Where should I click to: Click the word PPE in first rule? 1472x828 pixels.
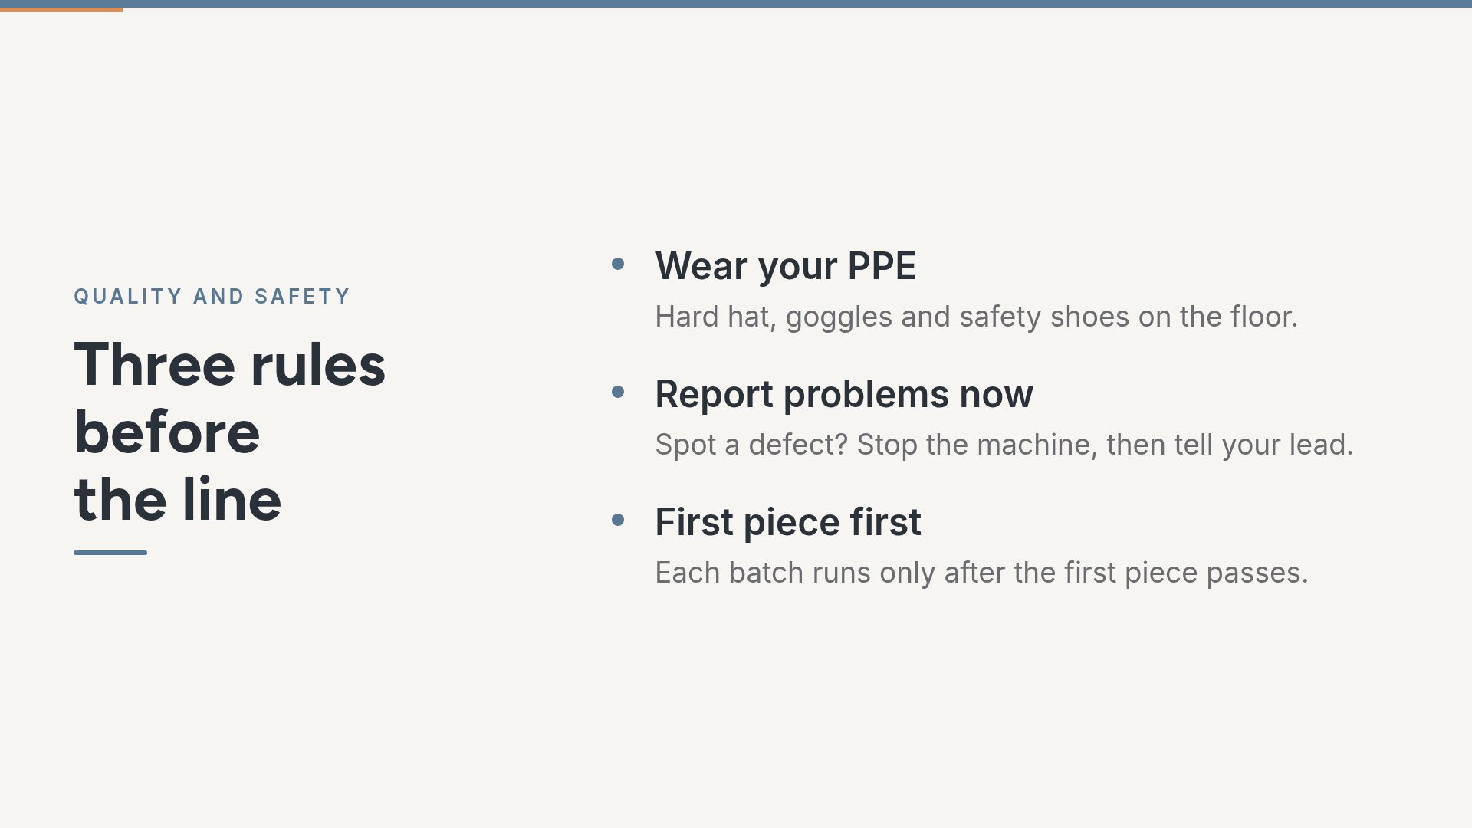point(882,266)
